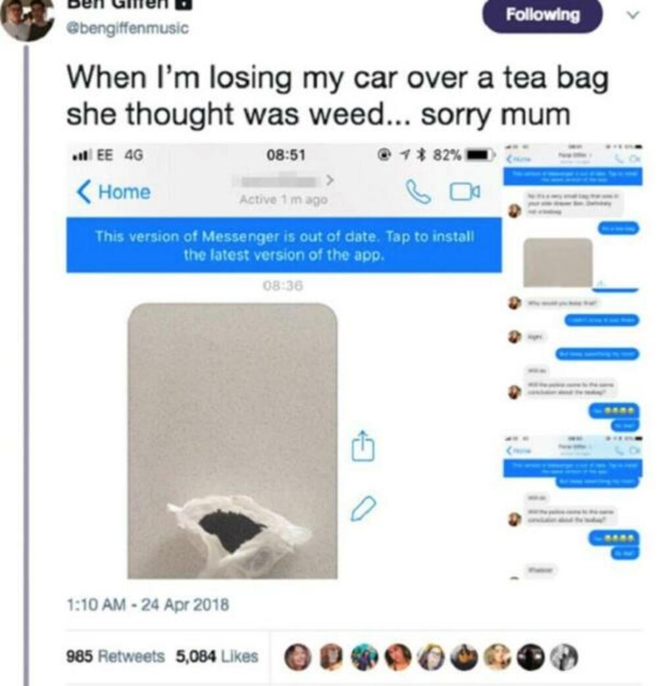The width and height of the screenshot is (658, 686).
Task: Open Ben Giffen's profile avatar
Action: pos(26,18)
